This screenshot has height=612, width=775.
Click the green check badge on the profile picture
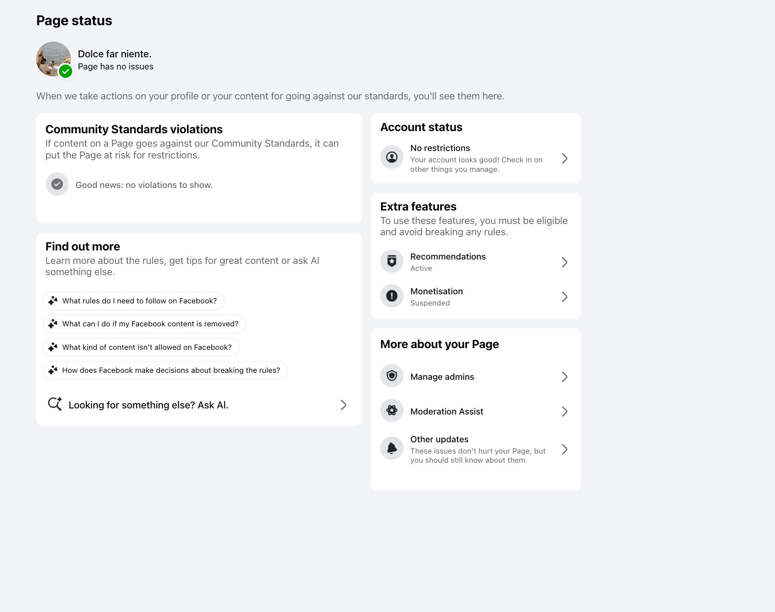(x=66, y=71)
